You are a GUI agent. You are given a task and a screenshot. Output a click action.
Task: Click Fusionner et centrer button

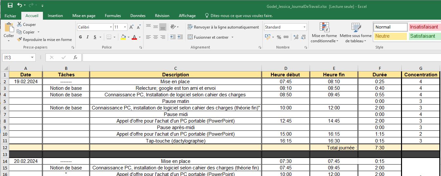pos(208,37)
